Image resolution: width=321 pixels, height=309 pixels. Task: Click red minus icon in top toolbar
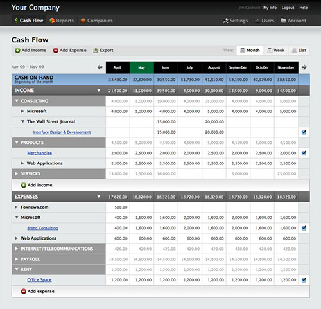point(56,51)
